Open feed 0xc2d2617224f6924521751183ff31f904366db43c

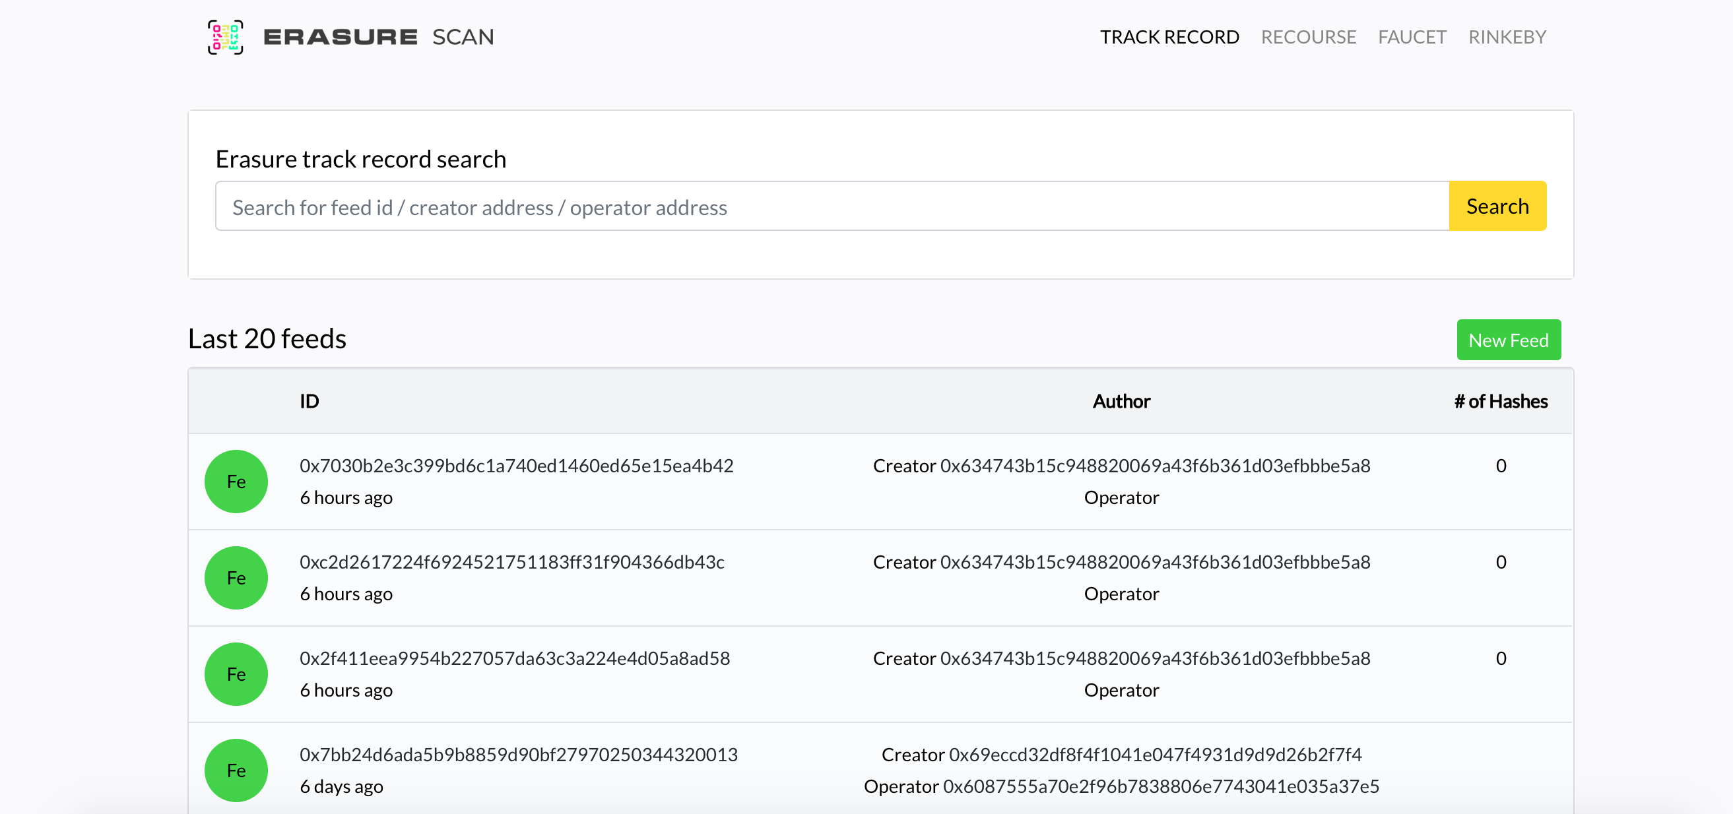[512, 562]
